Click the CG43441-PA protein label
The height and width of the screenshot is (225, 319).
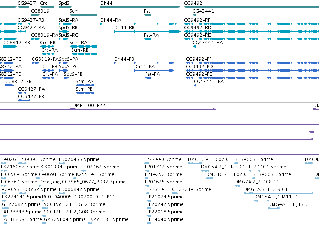(x=209, y=82)
